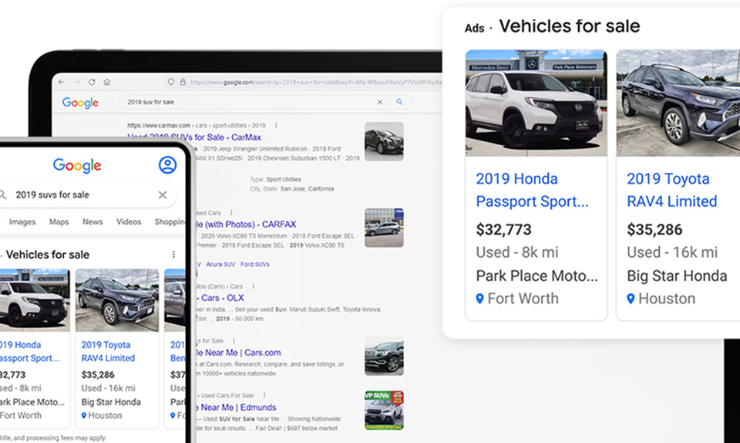Open the '(with Photos) - CARFAX' result

point(246,225)
